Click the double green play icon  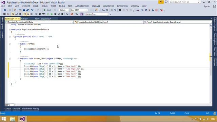point(52,14)
